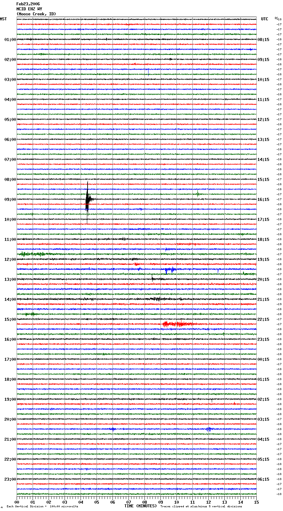Select the 02:00 MST time label
This screenshot has width=283, height=511.
coord(10,60)
